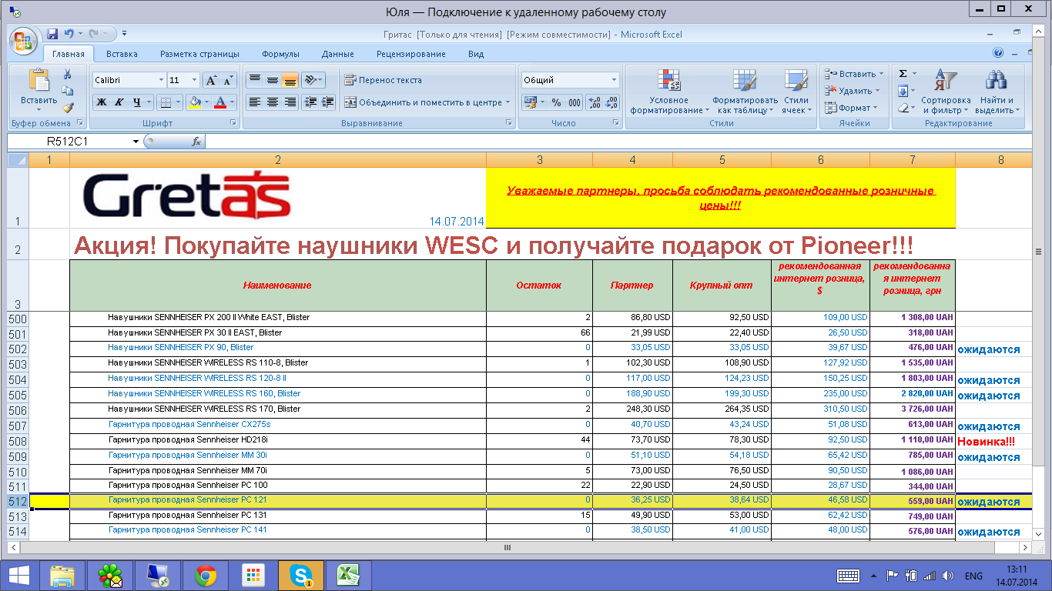Save the workbook with the floppy disk icon
This screenshot has width=1052, height=591.
(x=52, y=34)
